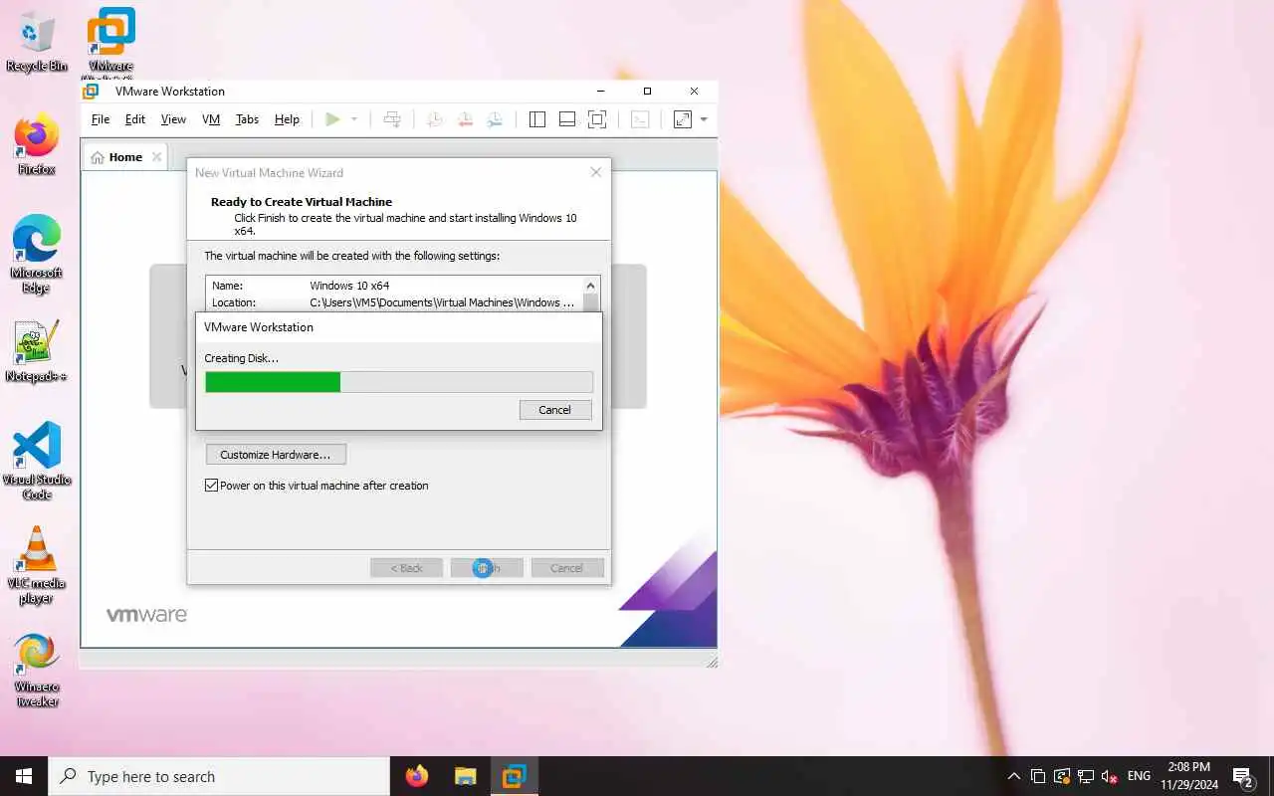Screen dimensions: 1274x796
Task: Click the VMware Workstation taskbar button
Action: (x=514, y=776)
